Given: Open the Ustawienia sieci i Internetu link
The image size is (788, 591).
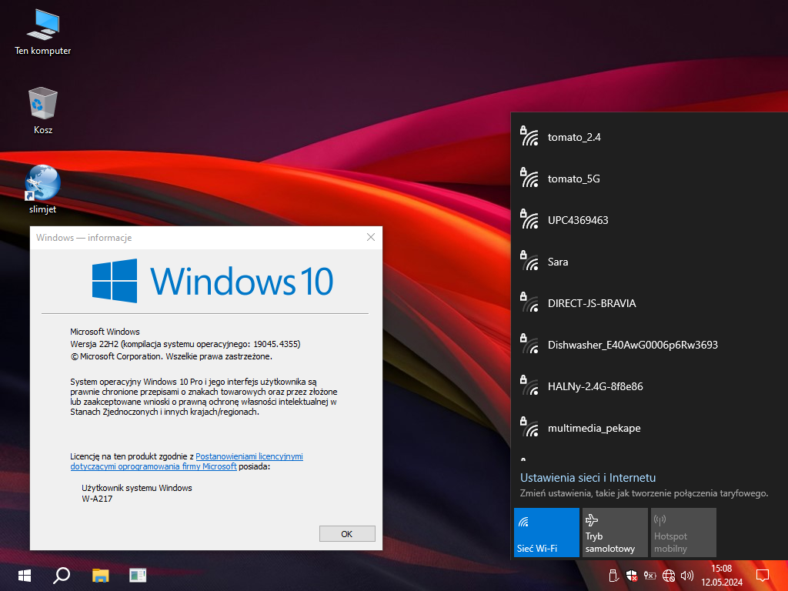Looking at the screenshot, I should click(x=588, y=478).
